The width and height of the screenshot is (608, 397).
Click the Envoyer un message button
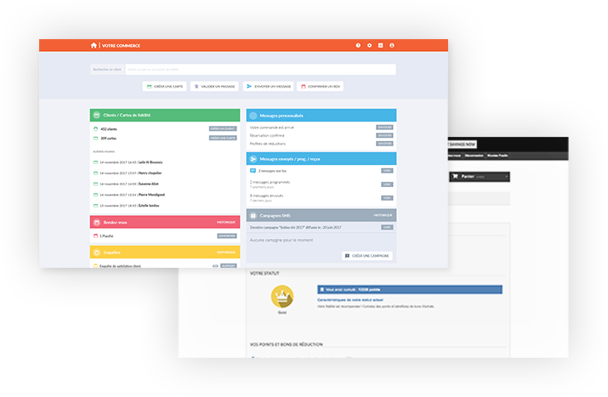(269, 86)
